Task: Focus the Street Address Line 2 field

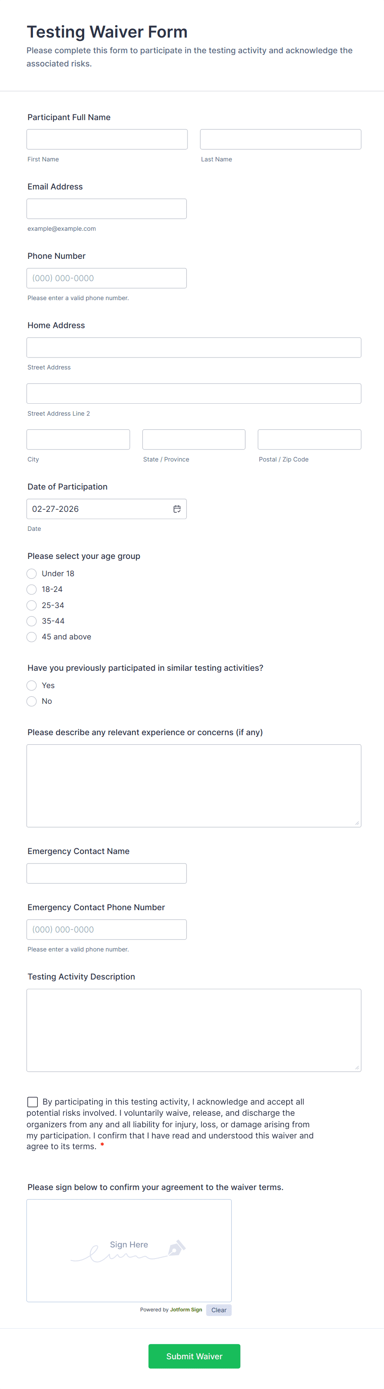Action: [x=194, y=394]
